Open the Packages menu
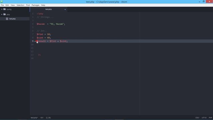The width and height of the screenshot is (213, 120). click(36, 5)
